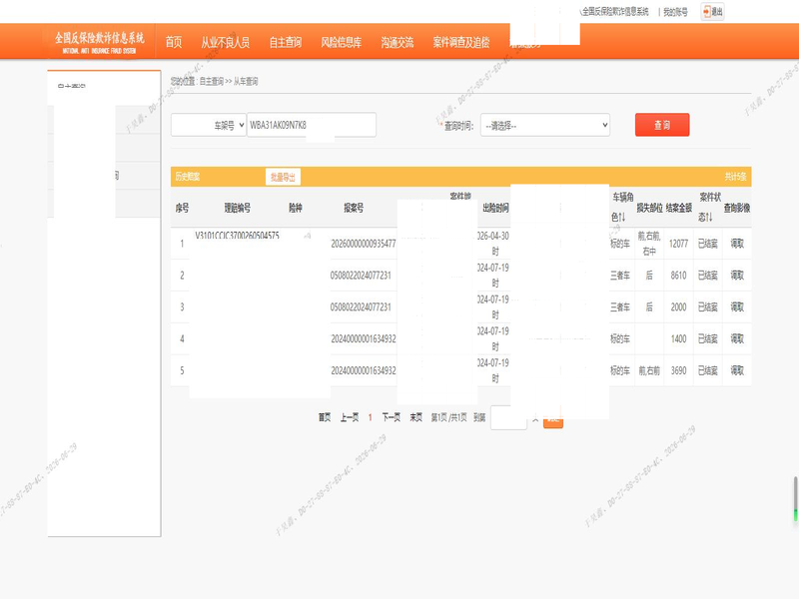Sort by 案件状态 column header
Image resolution: width=799 pixels, height=599 pixels.
pyautogui.click(x=709, y=207)
